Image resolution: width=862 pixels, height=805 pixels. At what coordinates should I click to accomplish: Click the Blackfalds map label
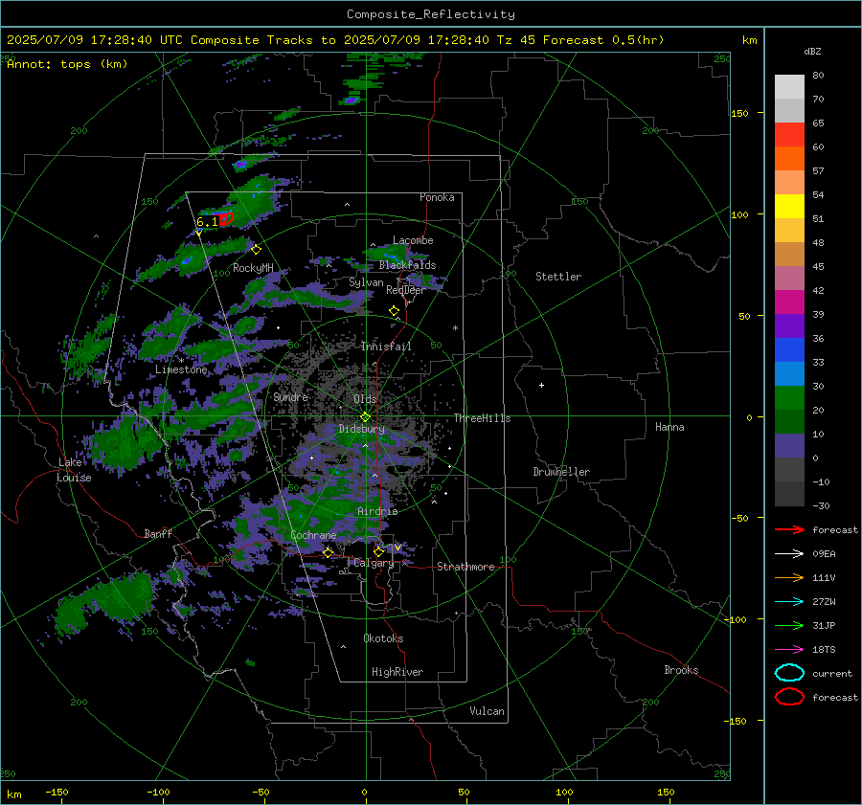(407, 265)
